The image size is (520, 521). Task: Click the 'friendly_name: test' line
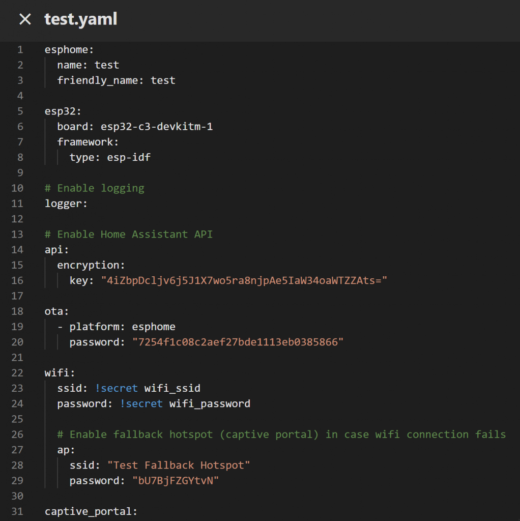tap(116, 80)
